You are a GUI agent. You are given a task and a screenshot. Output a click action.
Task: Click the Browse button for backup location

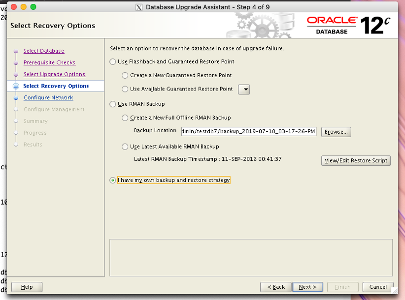[x=336, y=132]
